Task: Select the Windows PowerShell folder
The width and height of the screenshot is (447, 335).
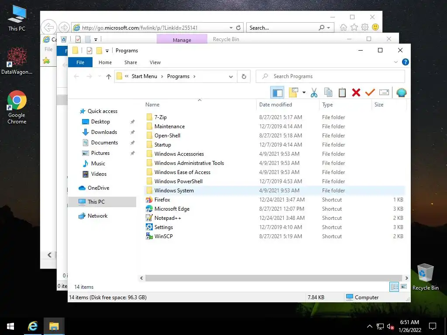Action: [x=179, y=181]
